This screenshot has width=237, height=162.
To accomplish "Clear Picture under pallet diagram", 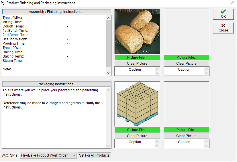I will (x=137, y=136).
